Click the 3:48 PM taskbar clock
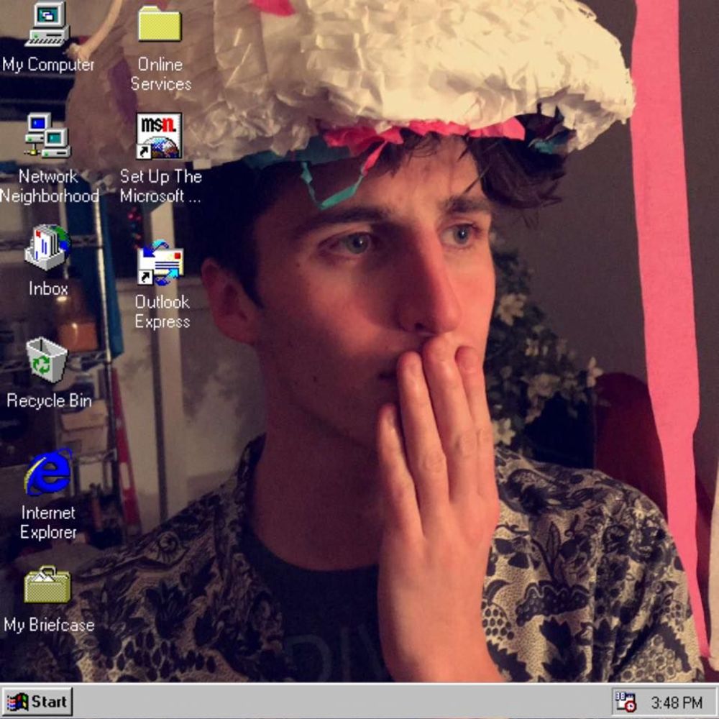 point(676,702)
